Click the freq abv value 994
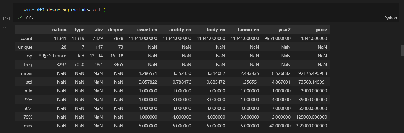 [99, 65]
